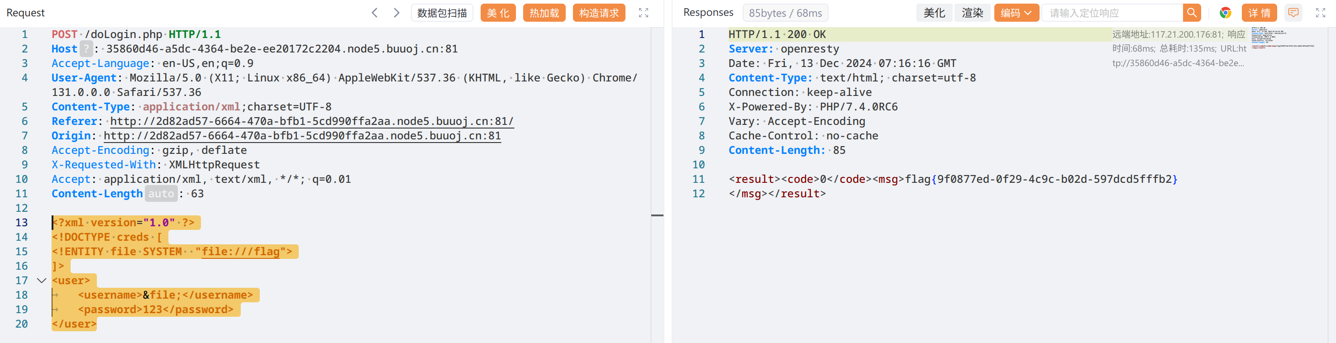1336x343 pixels.
Task: Click the X-Requested-With header name
Action: tap(104, 165)
